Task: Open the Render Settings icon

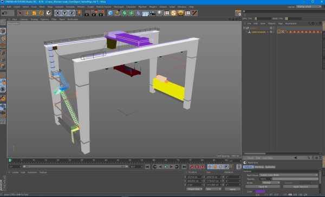Action: 101,13
